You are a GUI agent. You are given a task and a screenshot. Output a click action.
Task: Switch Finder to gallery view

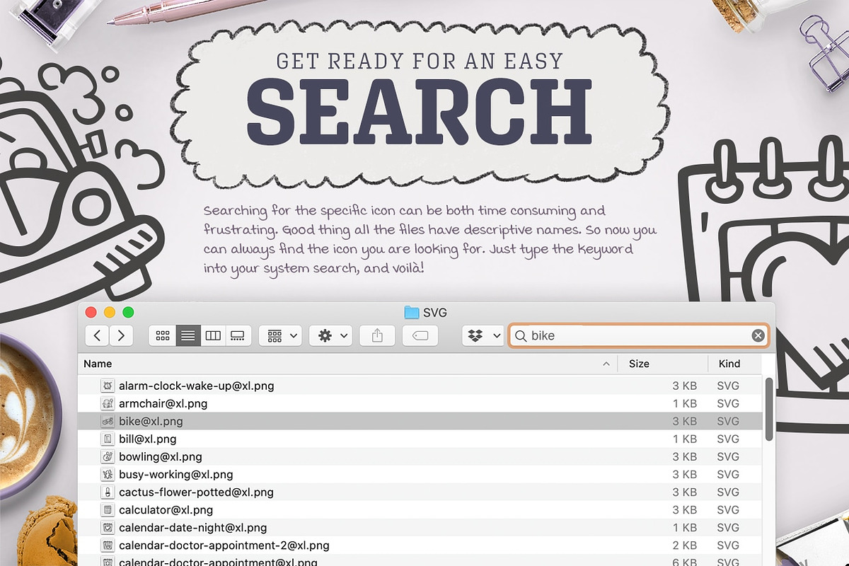pyautogui.click(x=238, y=335)
